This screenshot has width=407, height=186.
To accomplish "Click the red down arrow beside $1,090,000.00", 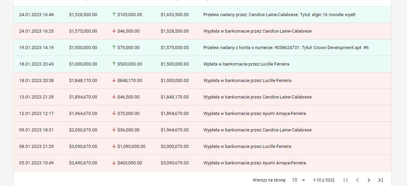I will [x=114, y=147].
